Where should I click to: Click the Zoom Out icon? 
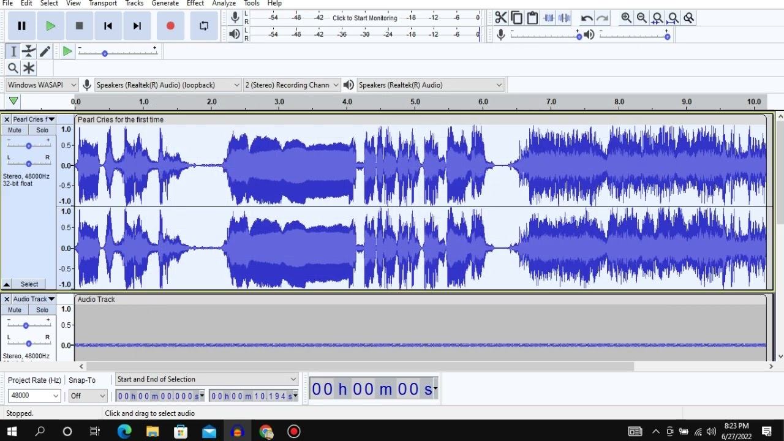tap(641, 18)
